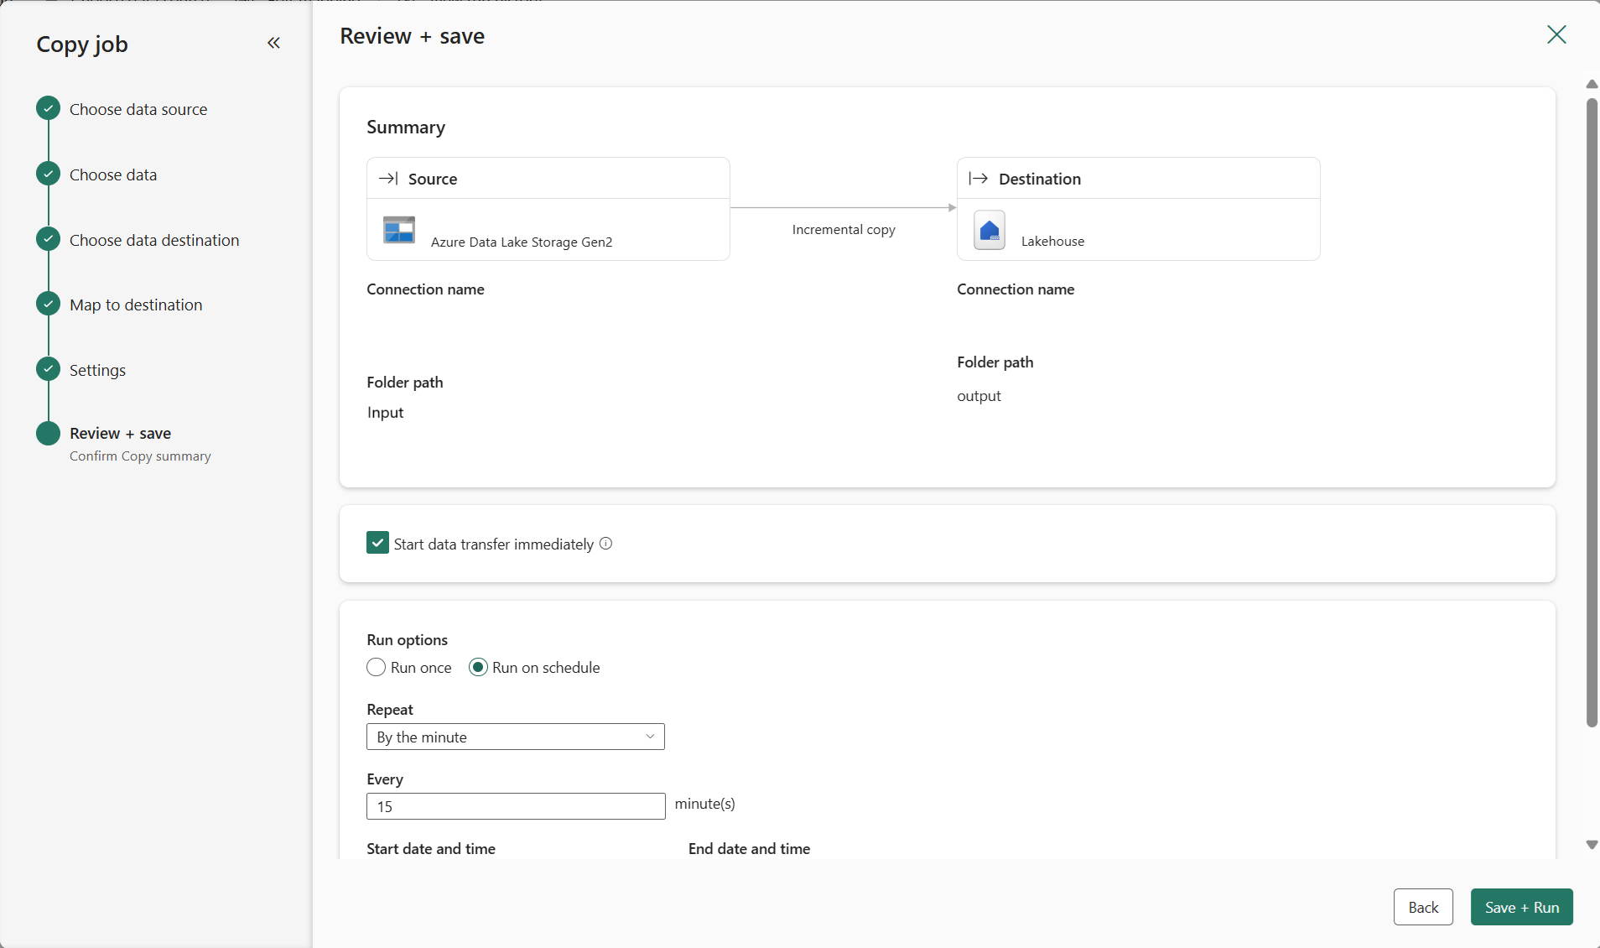This screenshot has width=1600, height=948.
Task: Open the Repeat dropdown
Action: [x=515, y=737]
